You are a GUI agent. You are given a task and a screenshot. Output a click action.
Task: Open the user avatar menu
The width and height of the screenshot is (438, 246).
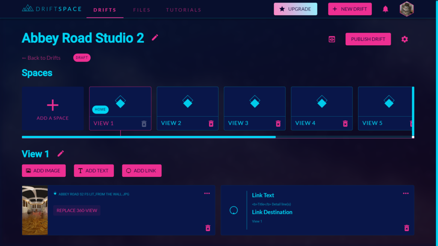pyautogui.click(x=406, y=9)
